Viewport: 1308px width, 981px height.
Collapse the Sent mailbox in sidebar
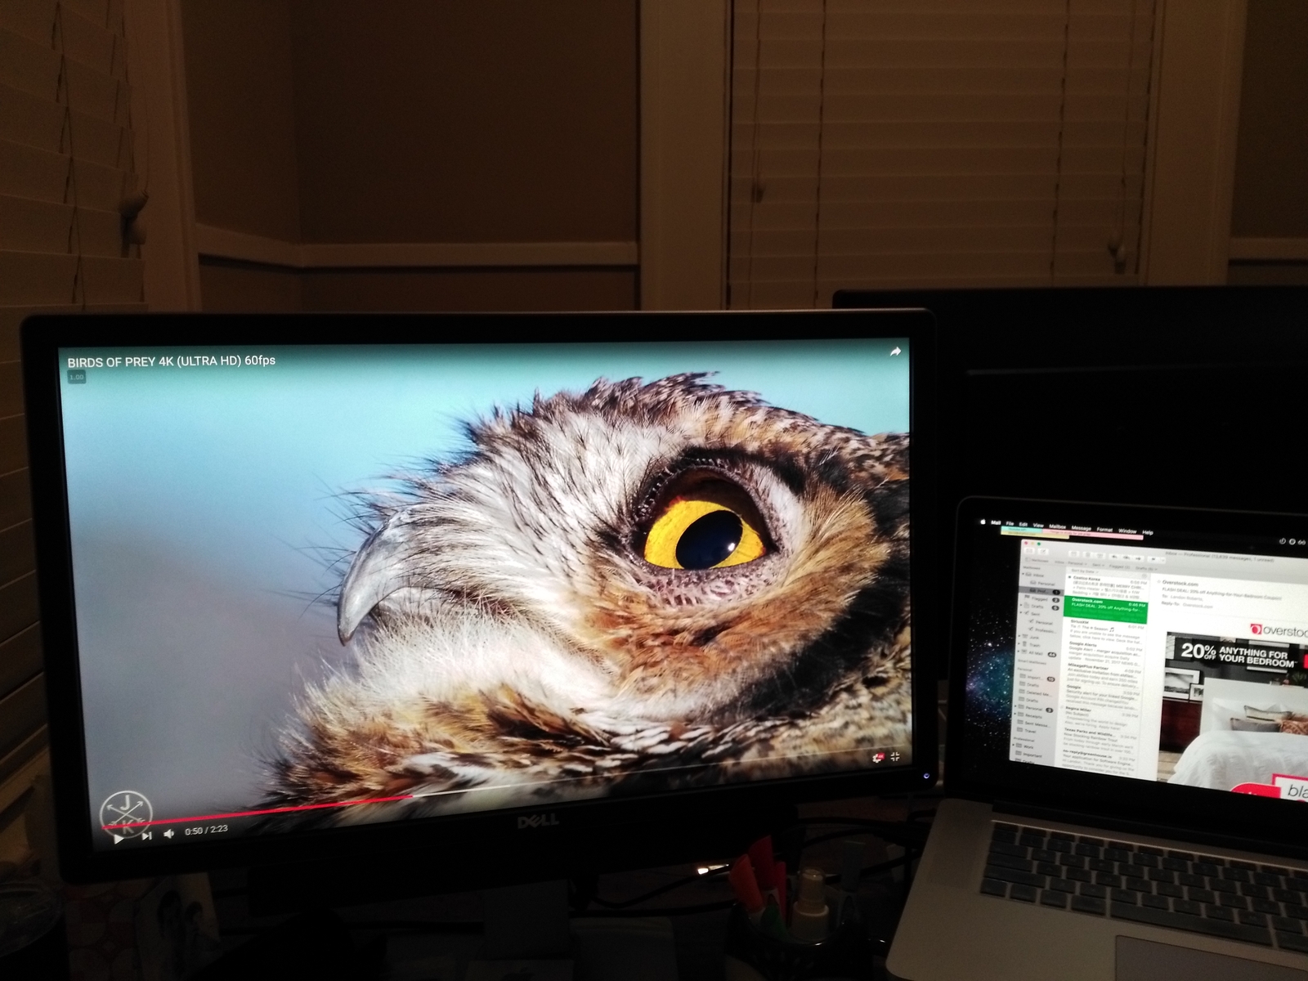click(1021, 612)
